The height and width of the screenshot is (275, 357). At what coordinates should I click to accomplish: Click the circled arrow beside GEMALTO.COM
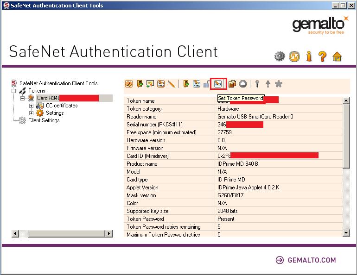pyautogui.click(x=280, y=260)
